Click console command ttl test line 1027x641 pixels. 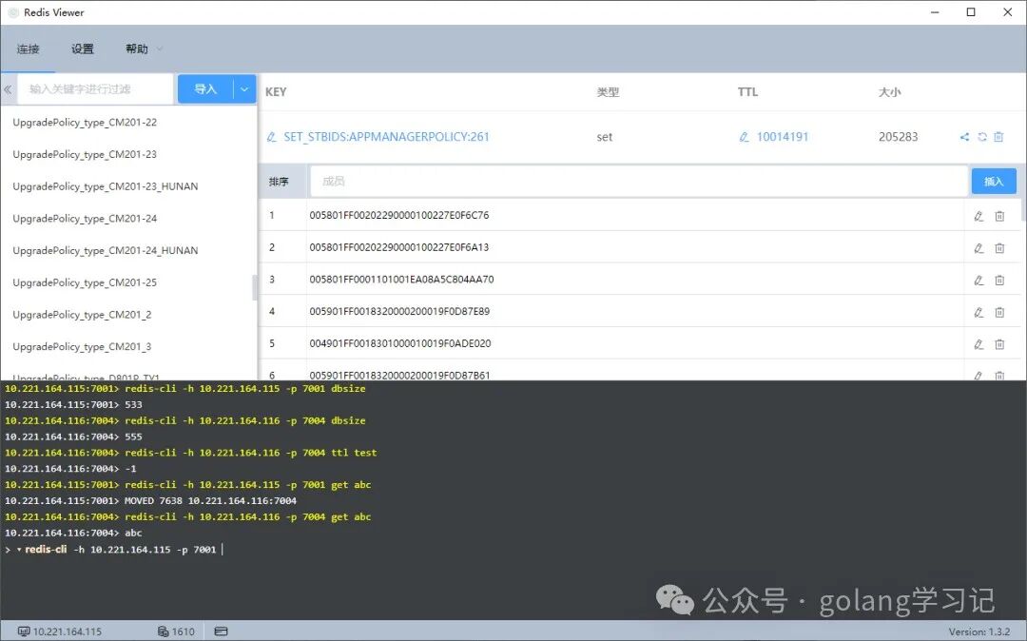(x=251, y=453)
